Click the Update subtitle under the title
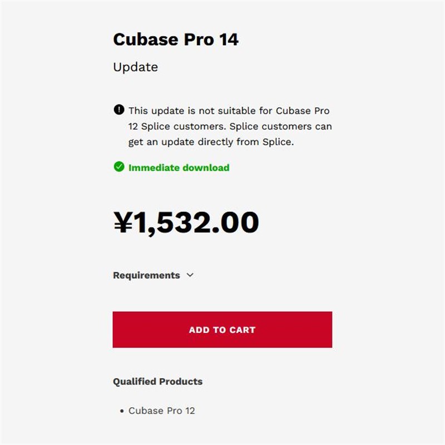 click(135, 67)
